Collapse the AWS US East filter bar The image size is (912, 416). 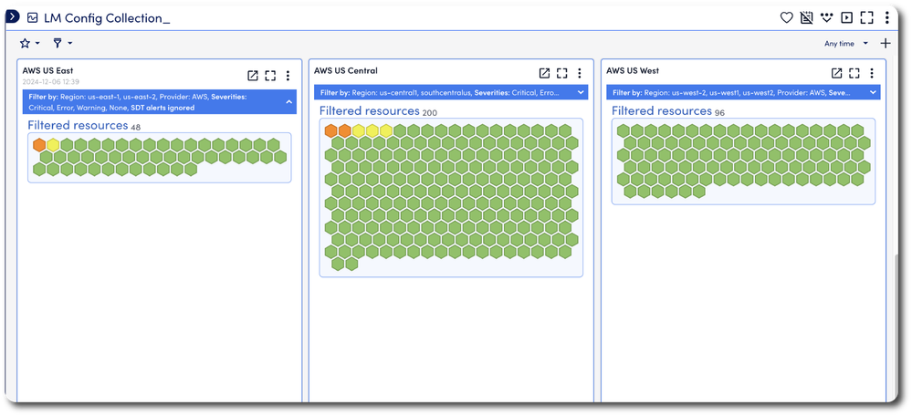(289, 101)
